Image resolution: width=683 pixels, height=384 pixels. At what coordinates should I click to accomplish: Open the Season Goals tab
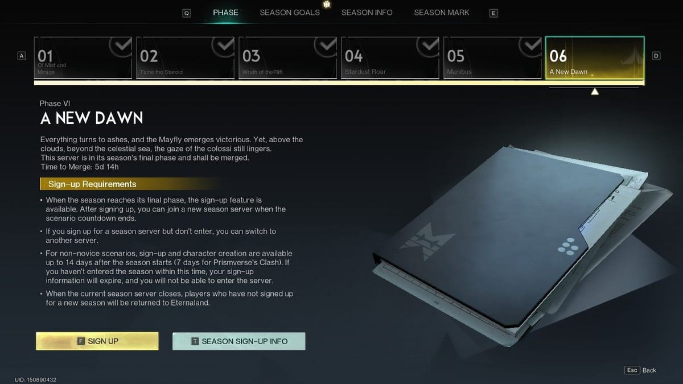(x=290, y=13)
